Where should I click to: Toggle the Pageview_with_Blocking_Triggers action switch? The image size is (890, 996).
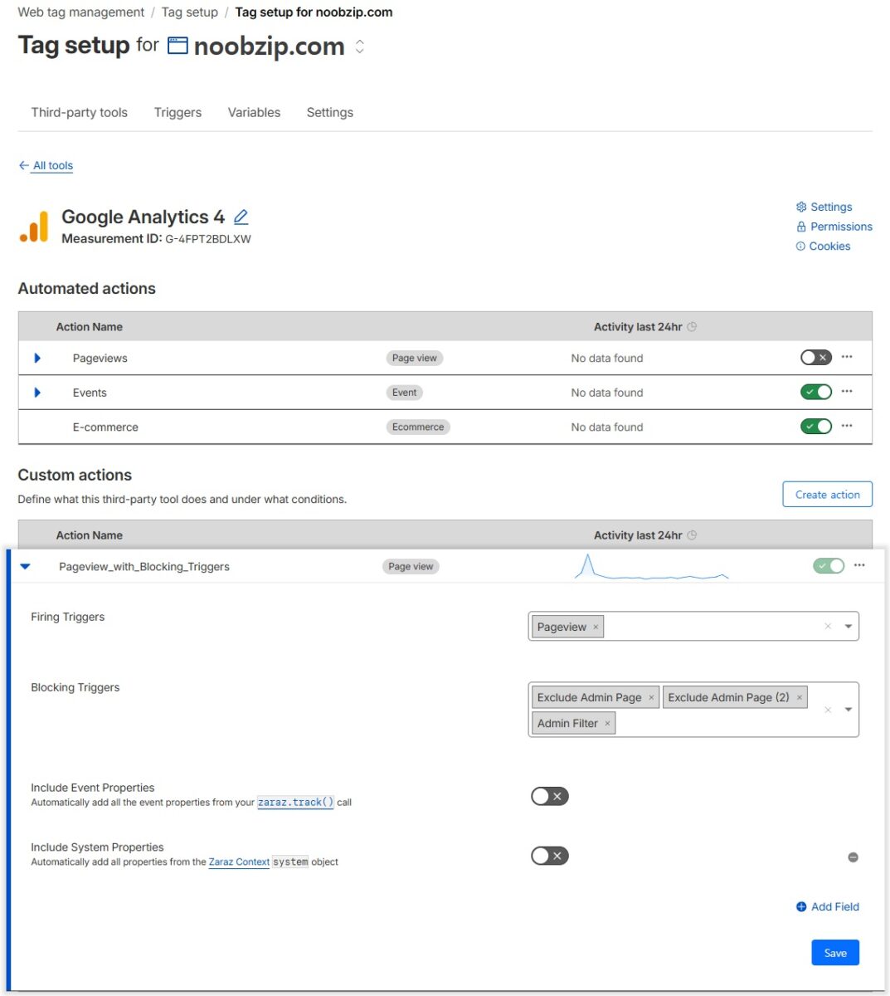(x=828, y=566)
